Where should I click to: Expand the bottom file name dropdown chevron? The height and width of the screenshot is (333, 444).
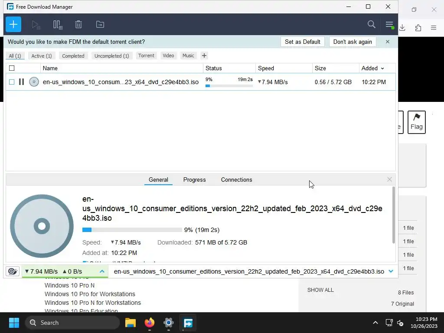click(391, 271)
